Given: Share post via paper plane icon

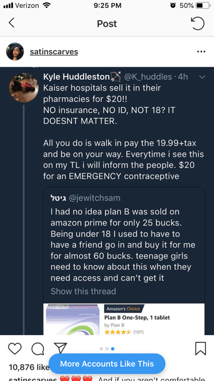Looking at the screenshot, I should 60,349.
